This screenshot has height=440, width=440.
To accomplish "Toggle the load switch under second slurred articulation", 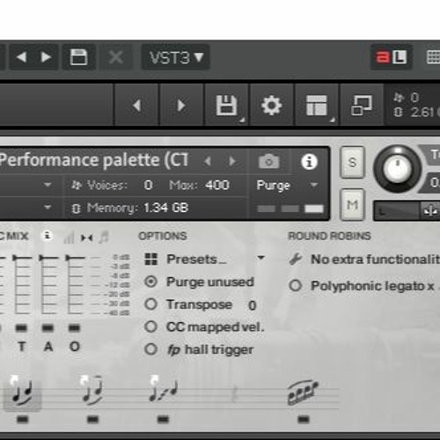I will click(x=92, y=420).
